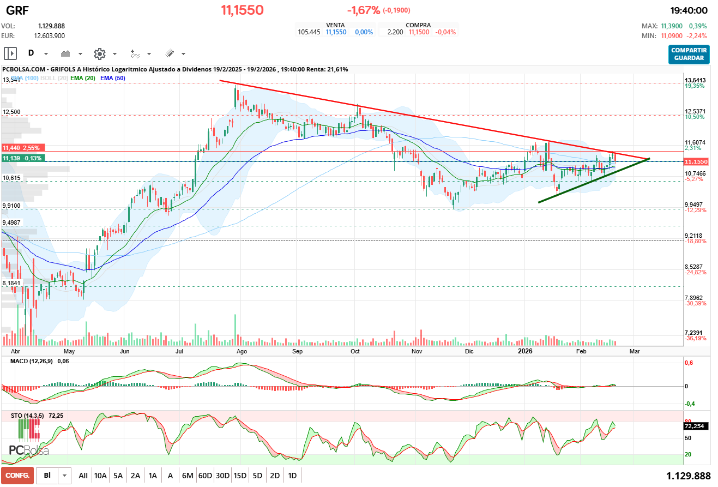
Task: Click the D timeframe letter
Action: point(31,53)
